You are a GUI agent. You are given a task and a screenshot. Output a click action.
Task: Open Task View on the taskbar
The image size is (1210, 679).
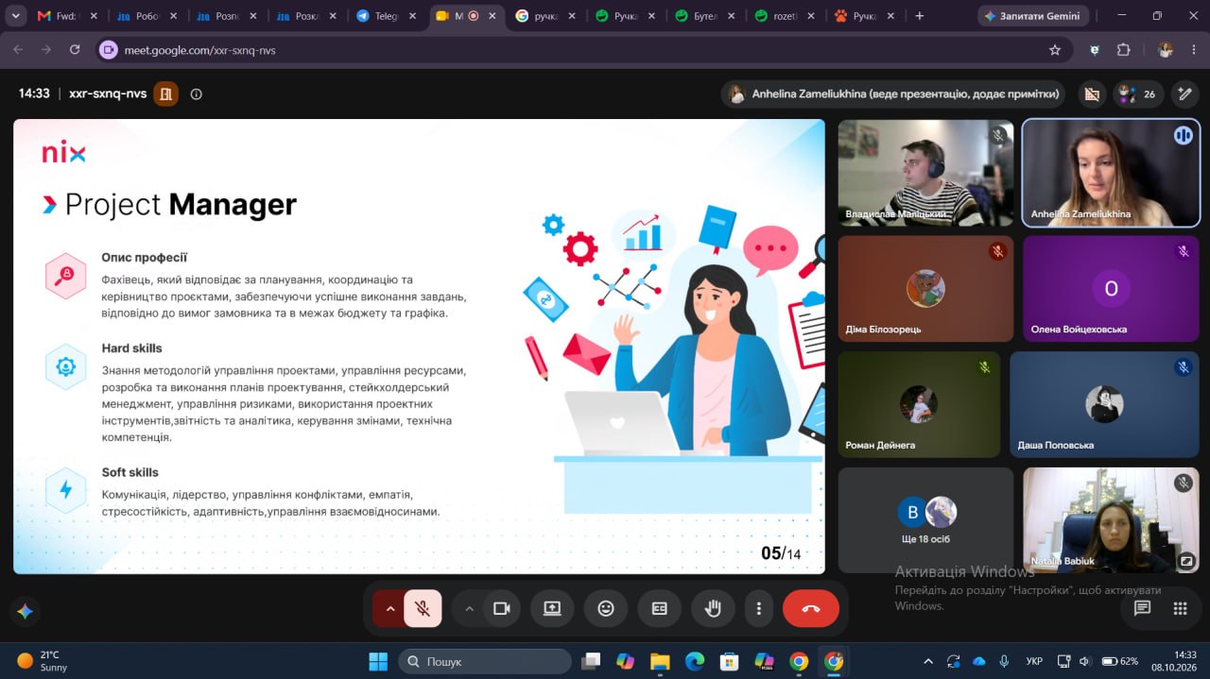point(591,661)
